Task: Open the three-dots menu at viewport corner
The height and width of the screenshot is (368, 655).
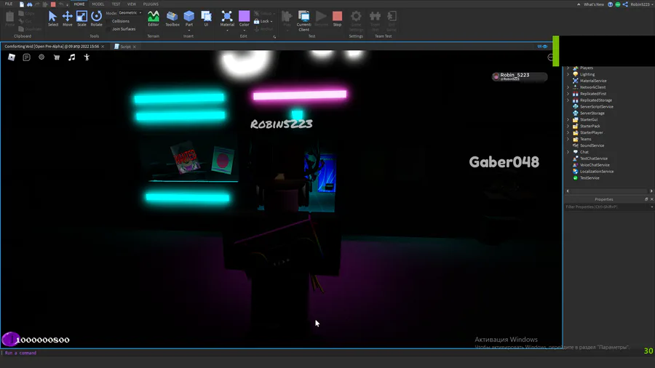Action: click(x=551, y=57)
